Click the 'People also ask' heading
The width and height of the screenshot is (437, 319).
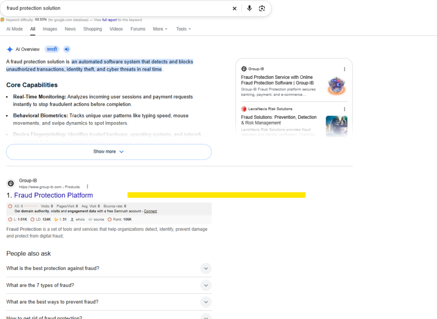[x=29, y=254]
